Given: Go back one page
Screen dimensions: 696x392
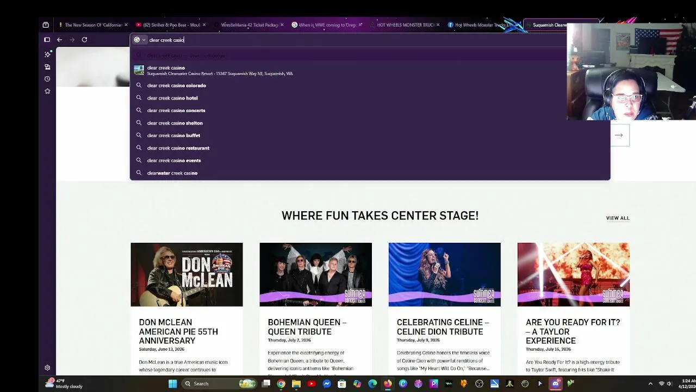Looking at the screenshot, I should tap(59, 40).
